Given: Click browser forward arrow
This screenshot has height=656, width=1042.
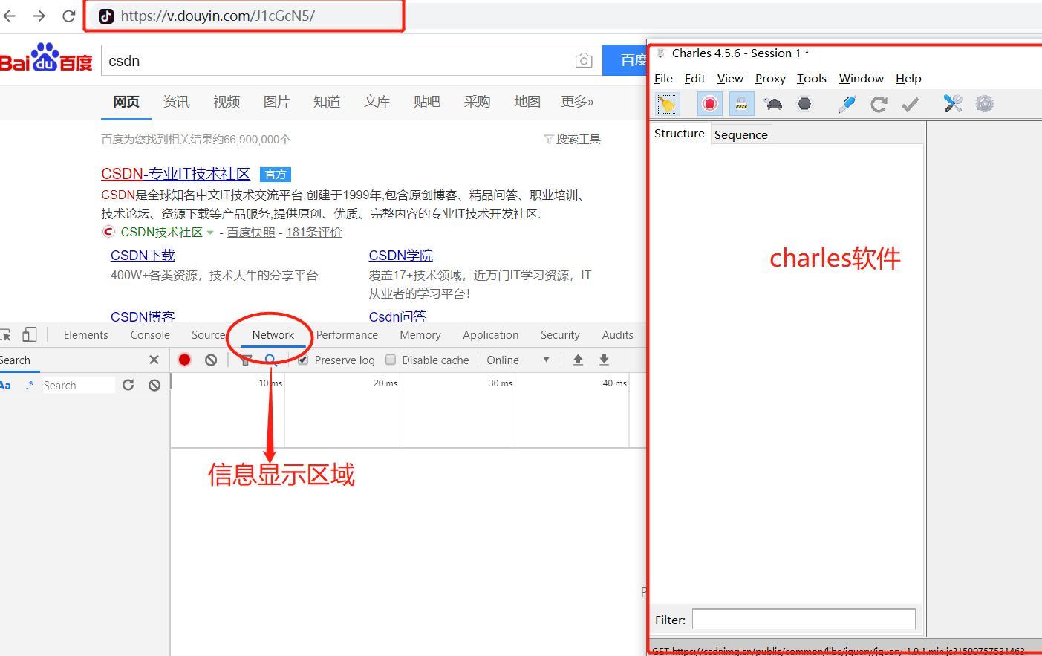Looking at the screenshot, I should point(39,16).
